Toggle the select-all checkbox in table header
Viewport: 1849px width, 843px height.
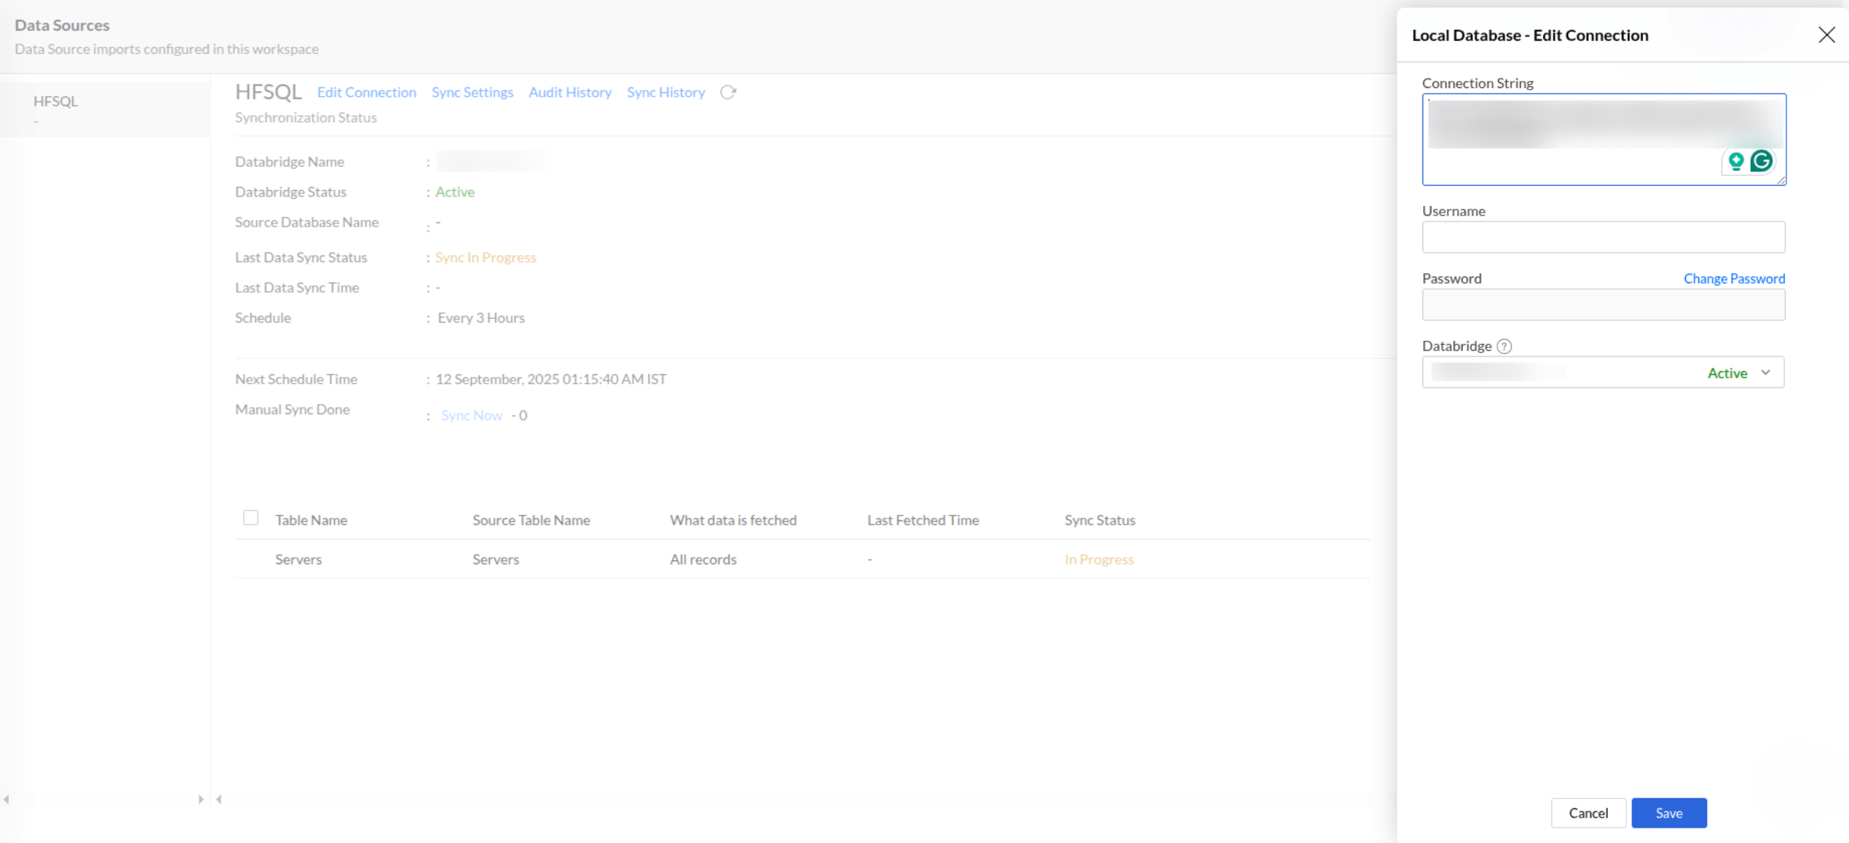[251, 517]
